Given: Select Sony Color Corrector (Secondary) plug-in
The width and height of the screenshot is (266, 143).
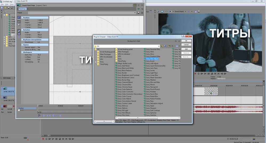Looking at the screenshot, I should pos(130,94).
